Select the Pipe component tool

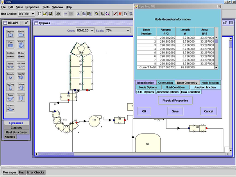click(10, 45)
